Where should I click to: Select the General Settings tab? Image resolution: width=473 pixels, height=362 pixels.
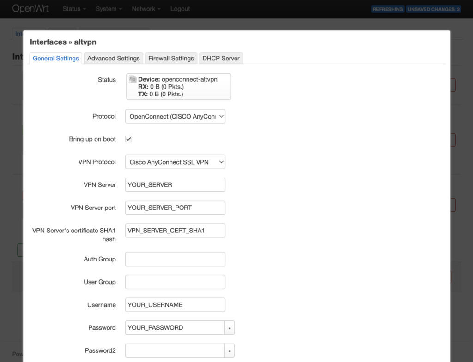point(56,59)
